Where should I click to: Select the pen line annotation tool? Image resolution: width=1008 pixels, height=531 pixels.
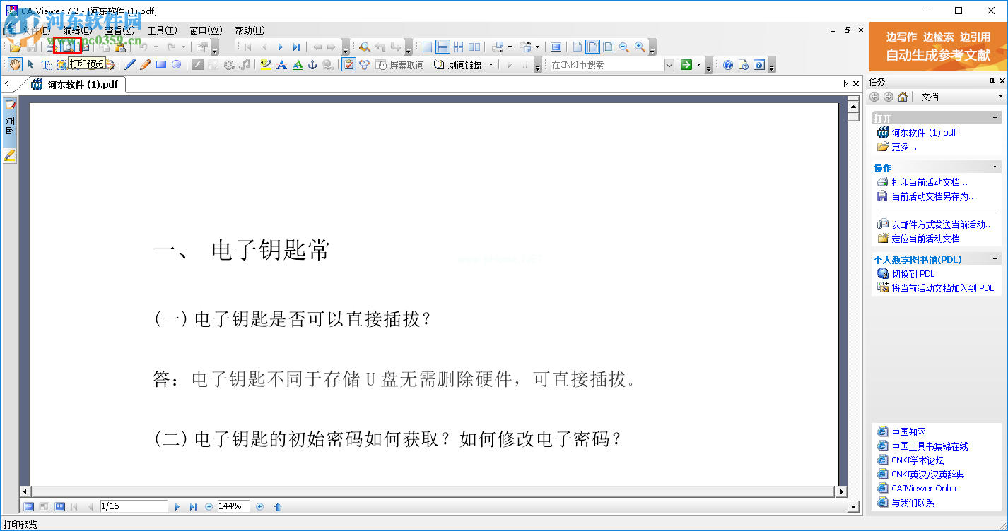(130, 65)
